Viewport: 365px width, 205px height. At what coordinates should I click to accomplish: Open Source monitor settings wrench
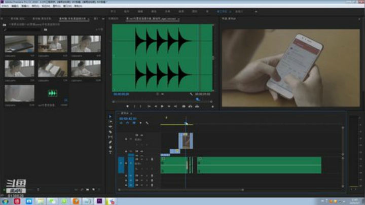[x=191, y=94]
